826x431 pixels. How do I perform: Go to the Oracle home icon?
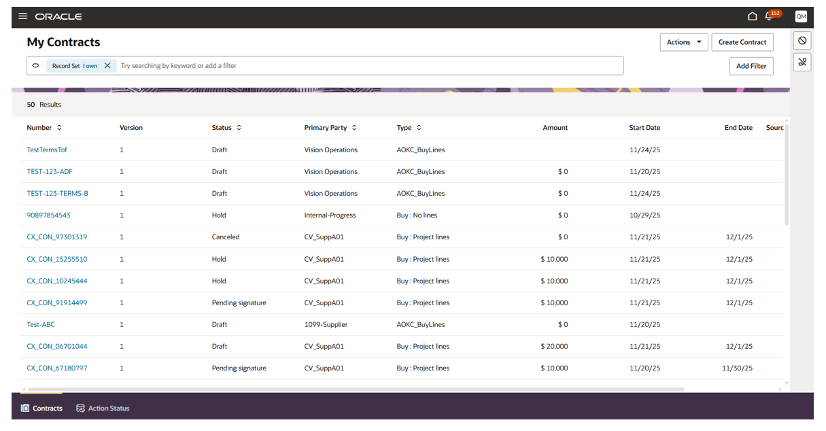tap(752, 16)
